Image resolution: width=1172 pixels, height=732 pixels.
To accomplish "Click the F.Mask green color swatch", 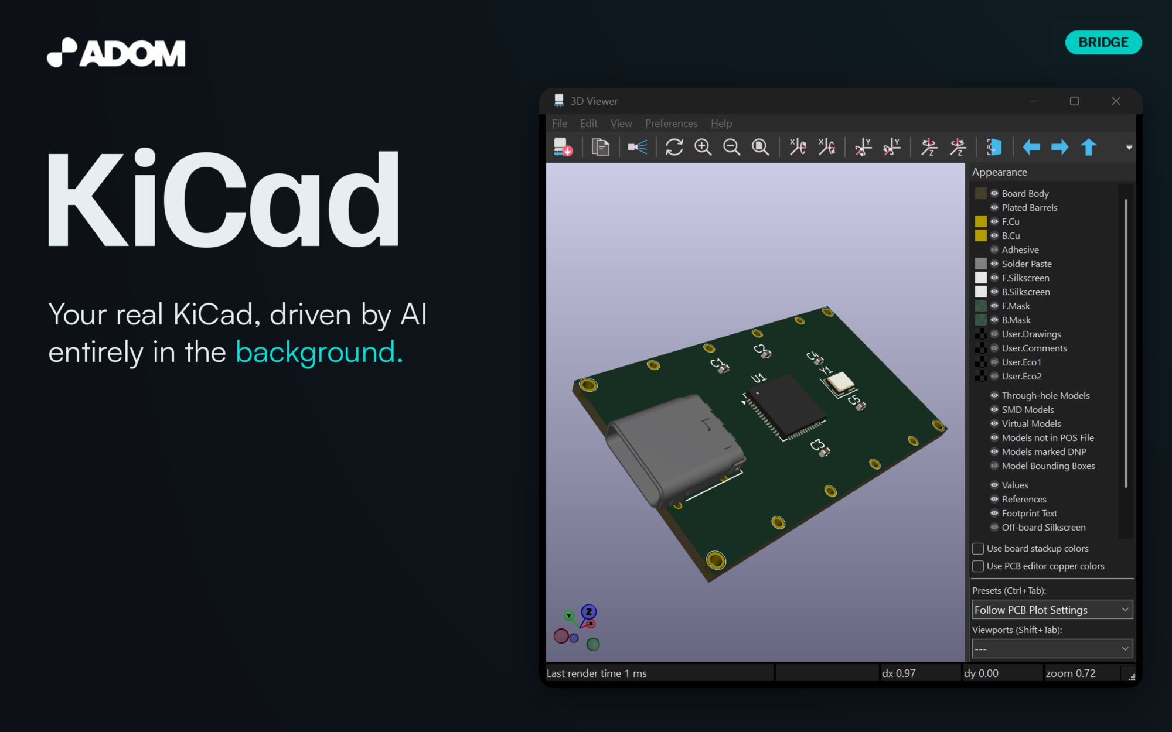I will point(980,306).
